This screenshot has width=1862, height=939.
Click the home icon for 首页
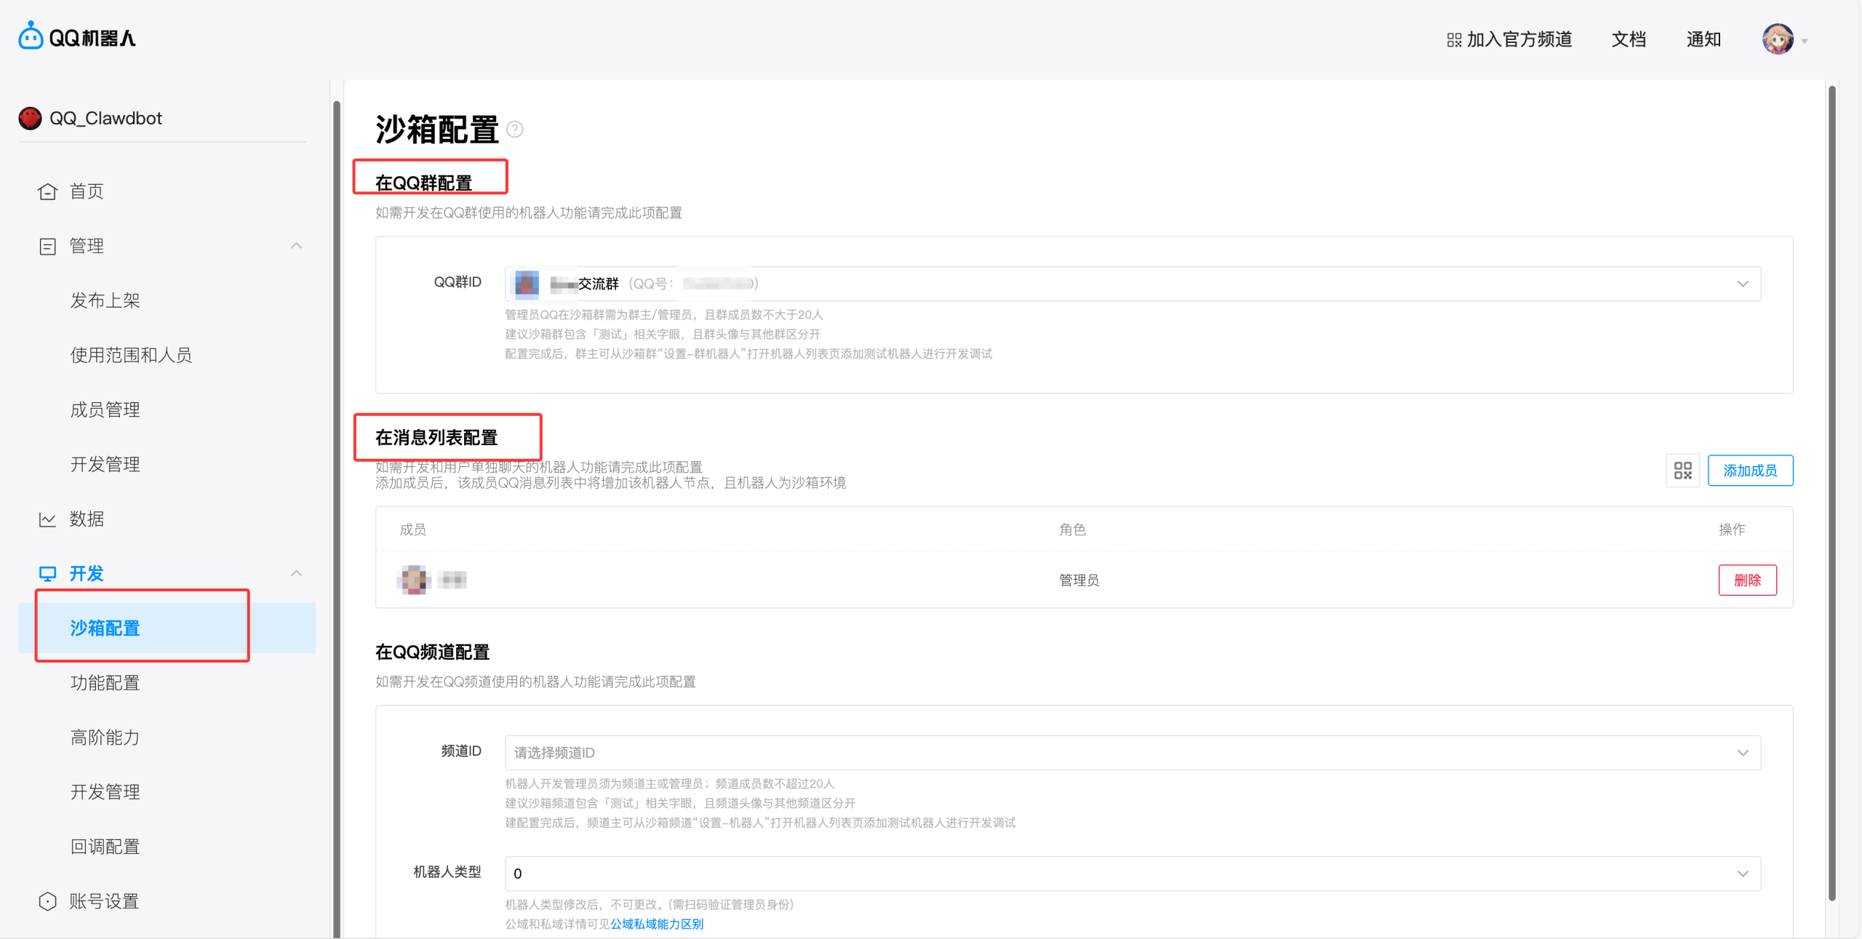click(47, 191)
